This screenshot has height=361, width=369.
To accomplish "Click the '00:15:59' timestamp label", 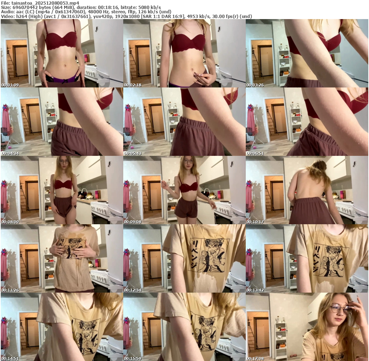I will click(133, 358).
